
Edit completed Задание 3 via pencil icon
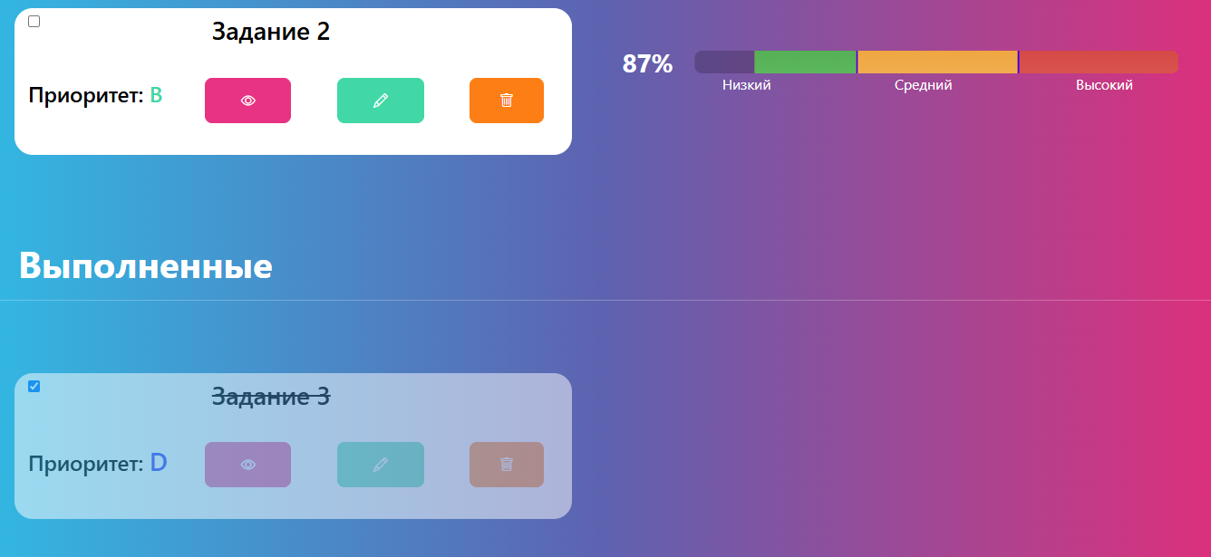(381, 465)
